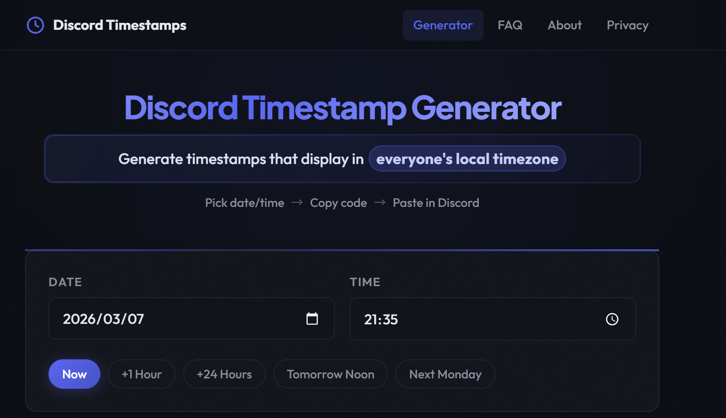Click the date input showing 2026/03/07
Screen dimensions: 726x418
(163, 319)
